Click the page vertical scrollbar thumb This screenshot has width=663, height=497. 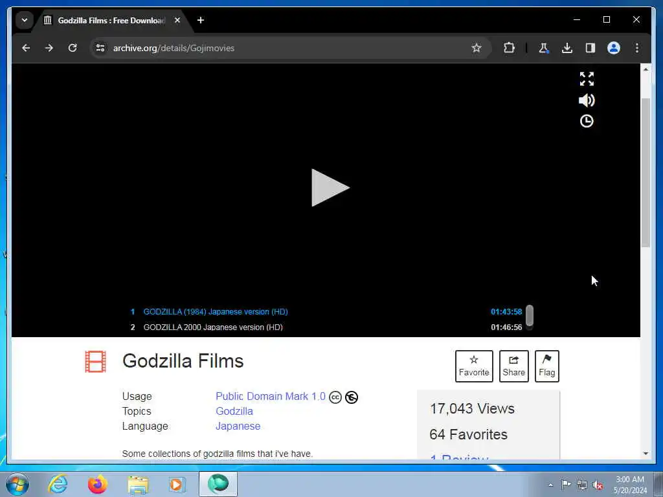[x=646, y=172]
